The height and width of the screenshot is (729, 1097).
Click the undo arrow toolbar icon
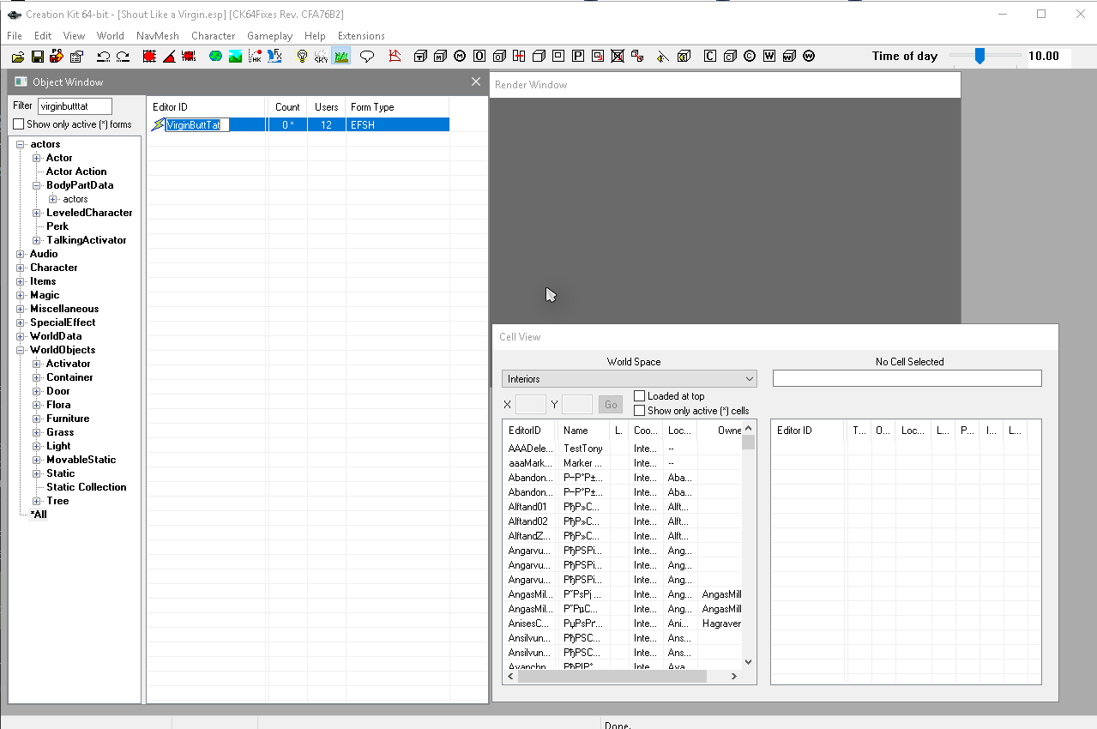(103, 57)
